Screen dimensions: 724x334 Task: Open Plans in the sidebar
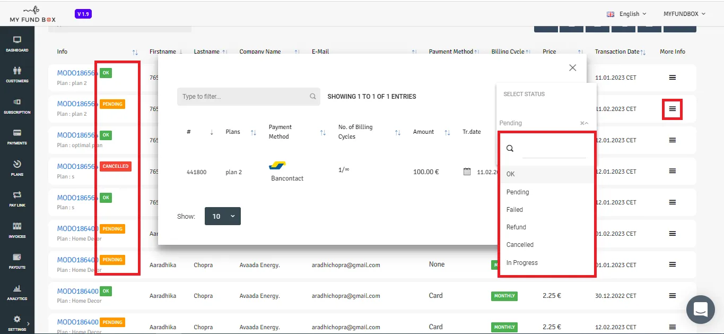point(17,168)
